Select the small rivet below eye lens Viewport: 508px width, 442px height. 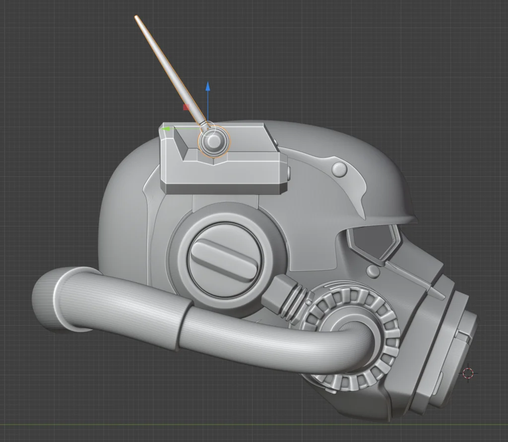pyautogui.click(x=373, y=271)
